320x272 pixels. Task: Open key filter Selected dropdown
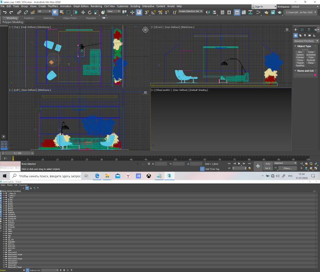coord(285,163)
